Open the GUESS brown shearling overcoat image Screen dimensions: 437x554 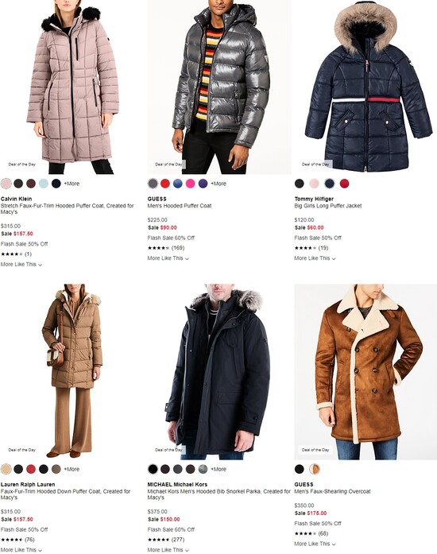(365, 372)
